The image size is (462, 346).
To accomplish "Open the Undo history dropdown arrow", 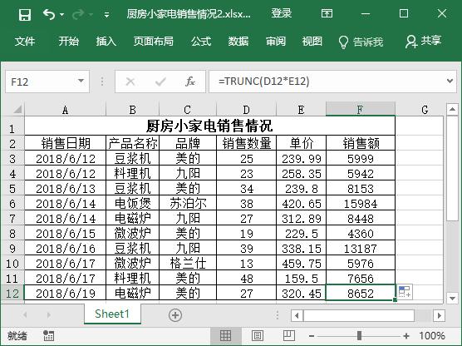I will (61, 14).
